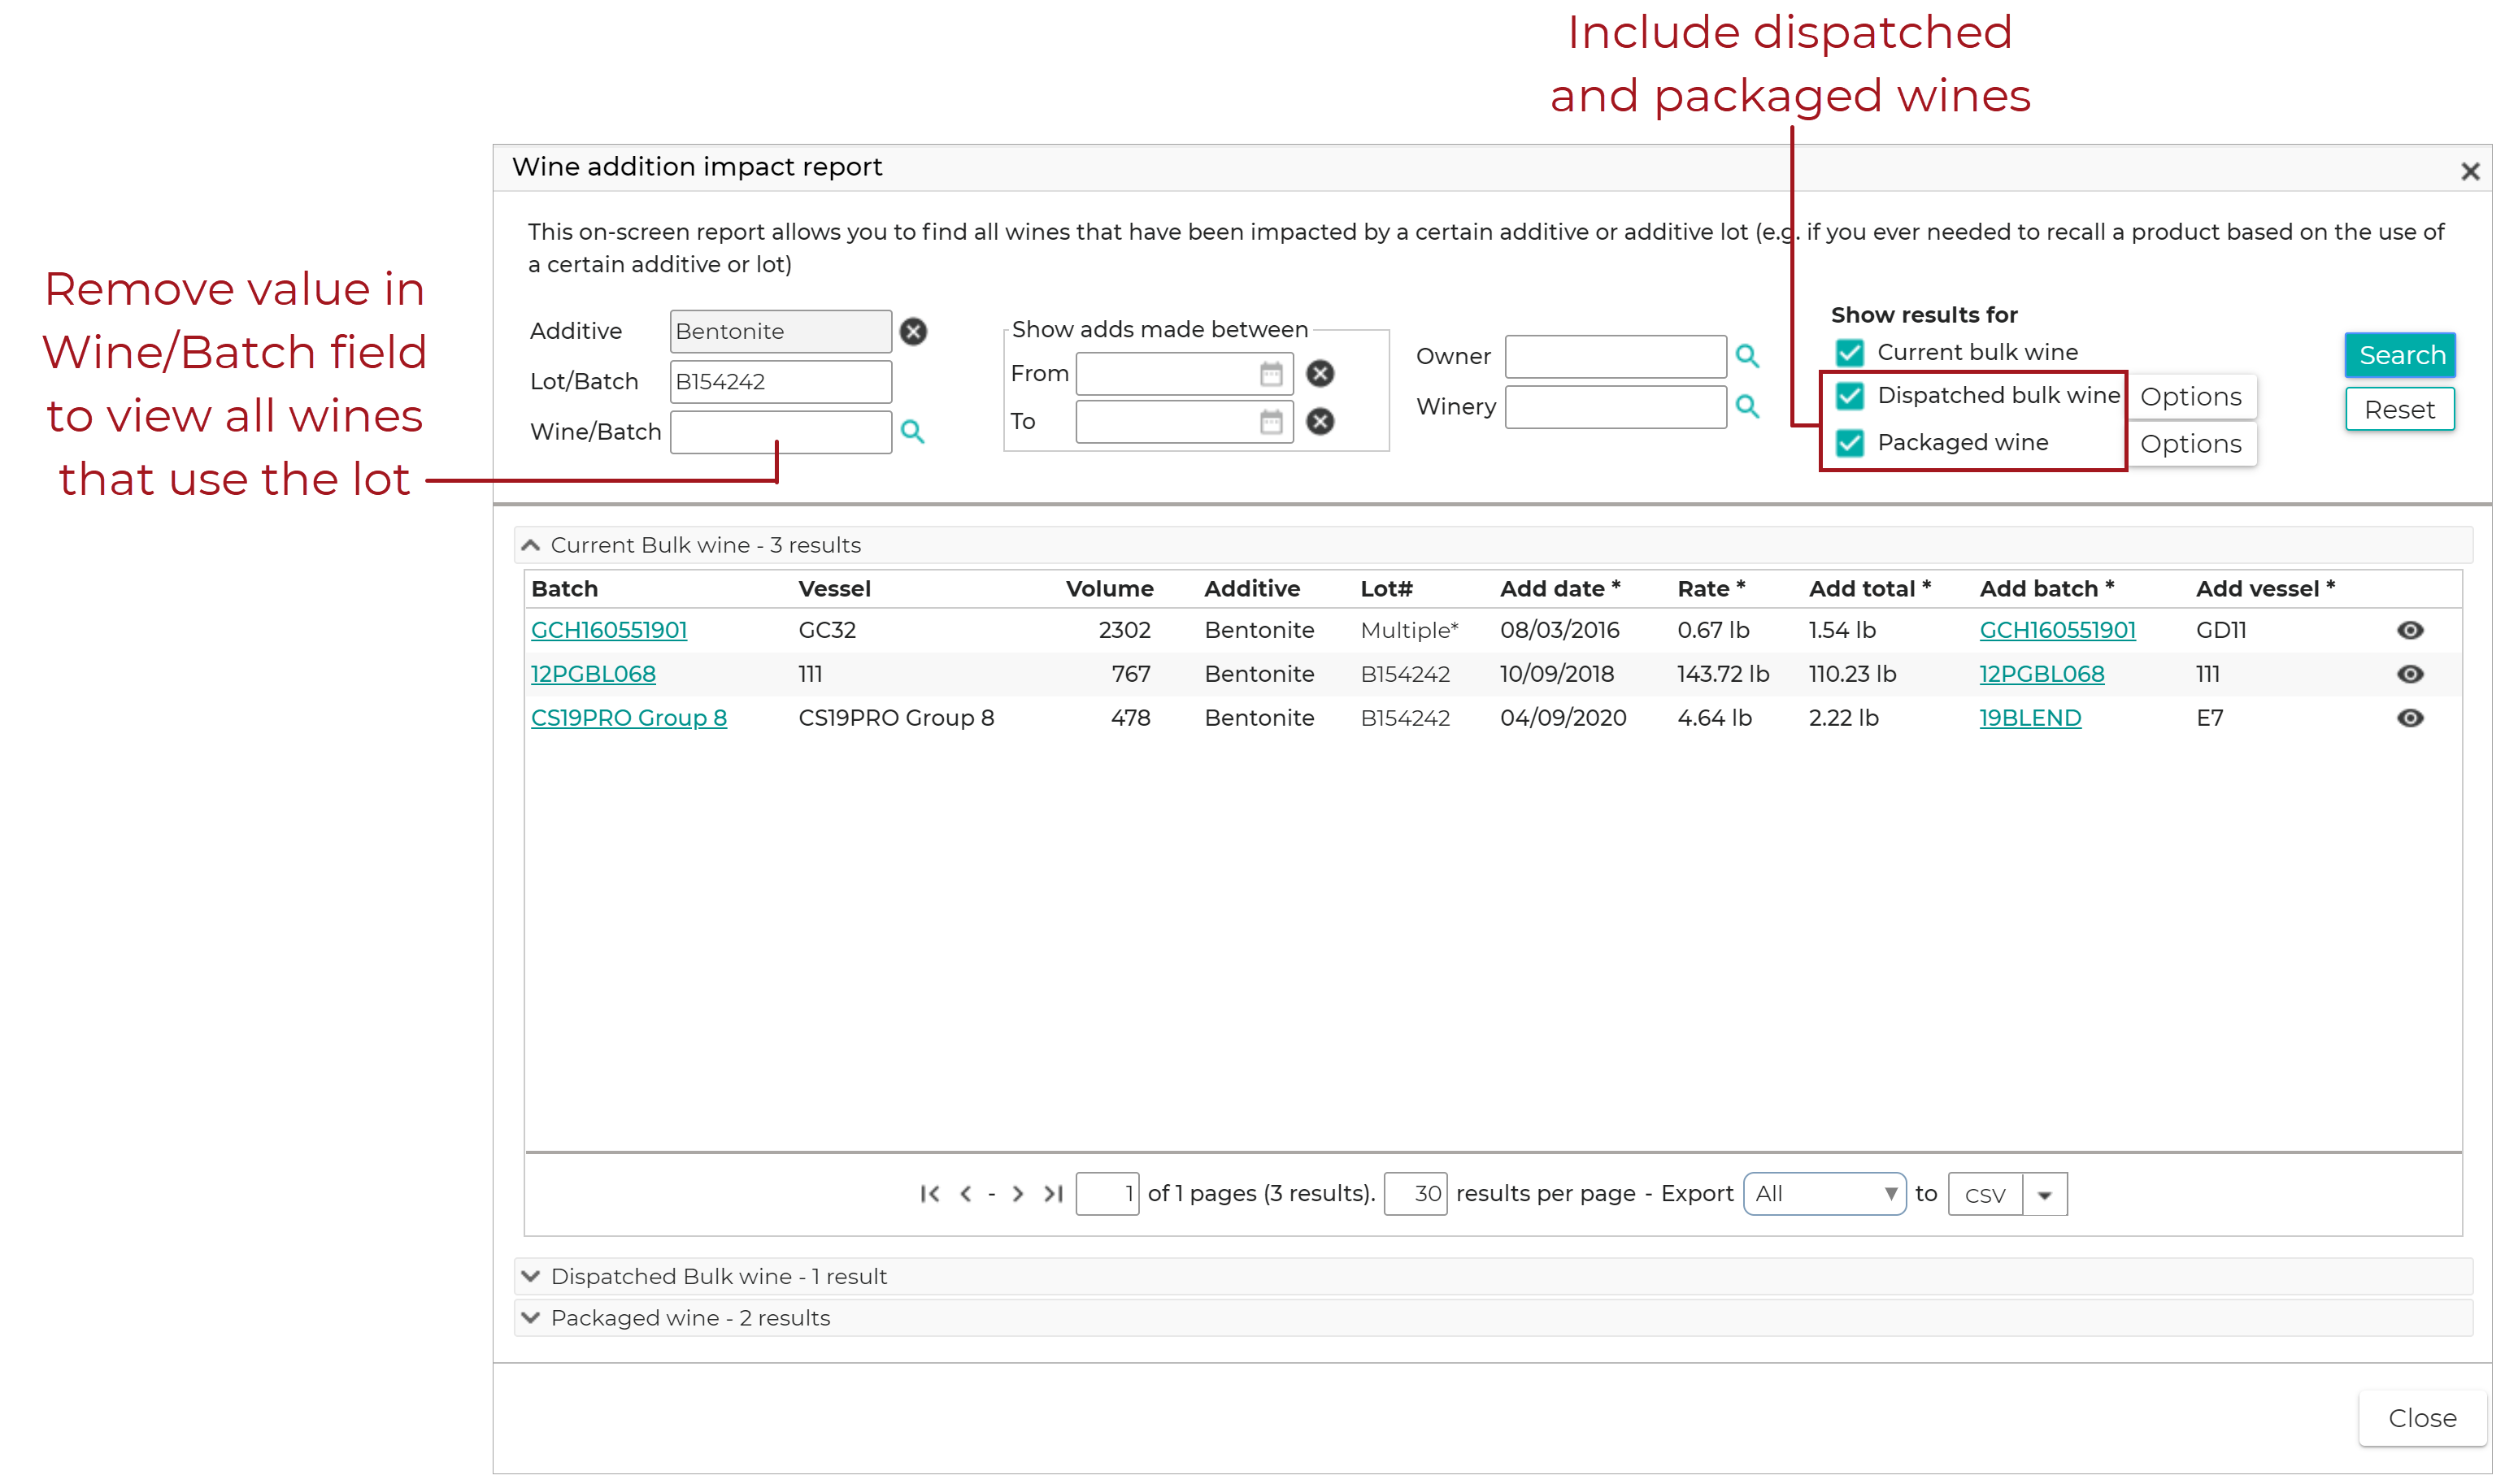Open the From date calendar picker

click(x=1271, y=374)
